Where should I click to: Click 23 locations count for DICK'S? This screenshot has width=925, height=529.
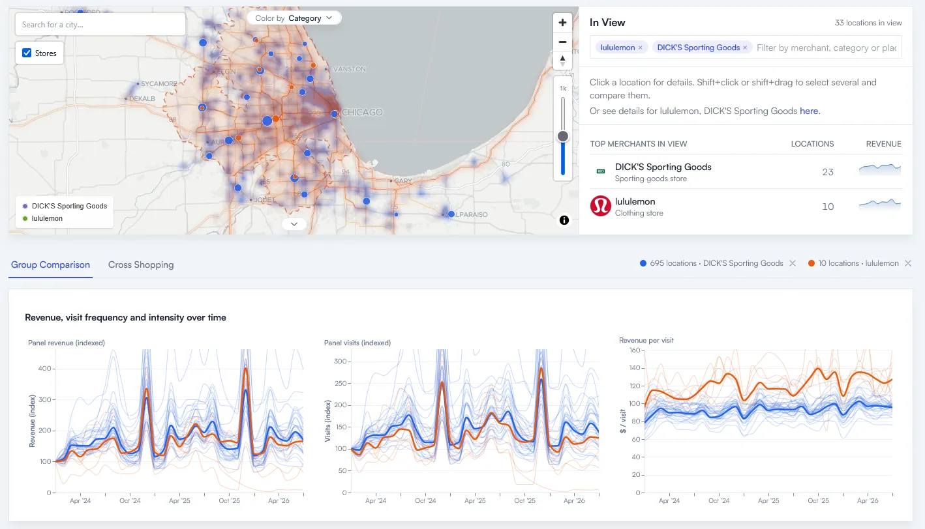tap(828, 172)
